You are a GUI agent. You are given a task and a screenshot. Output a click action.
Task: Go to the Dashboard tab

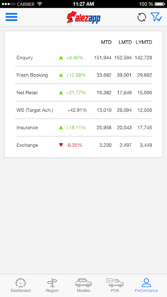[x=20, y=285]
